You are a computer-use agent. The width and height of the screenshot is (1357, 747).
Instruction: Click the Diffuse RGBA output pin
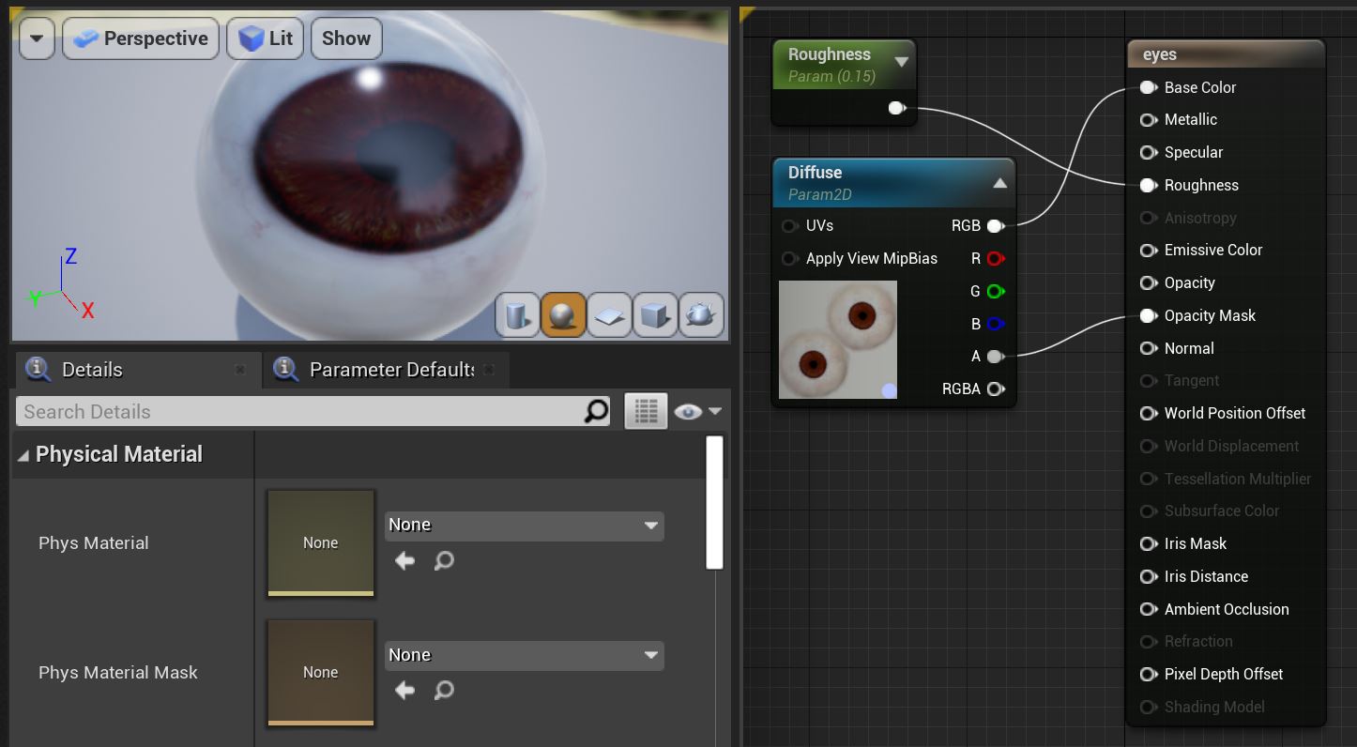pos(996,389)
